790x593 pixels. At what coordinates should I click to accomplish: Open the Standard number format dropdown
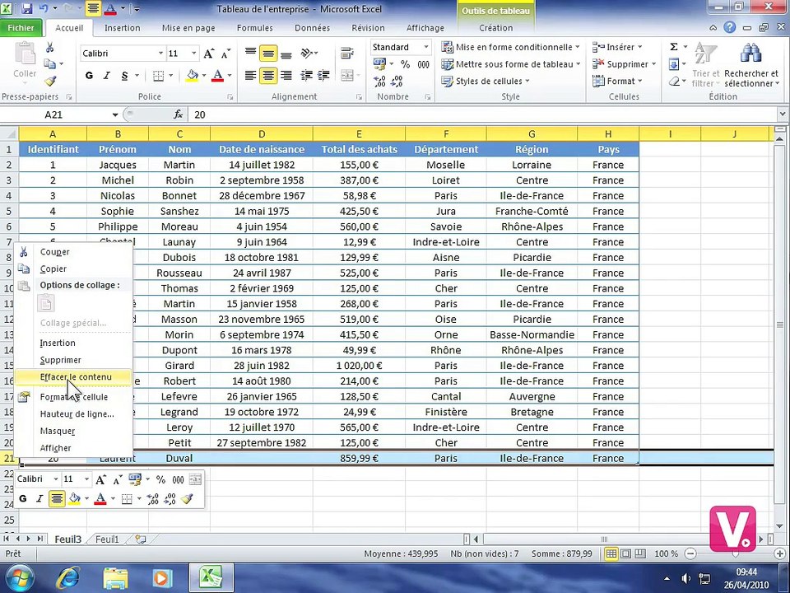pyautogui.click(x=426, y=47)
